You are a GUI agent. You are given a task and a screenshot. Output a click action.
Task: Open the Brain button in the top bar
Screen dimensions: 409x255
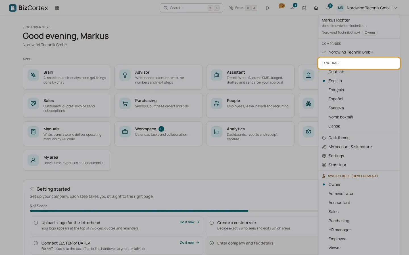coord(243,8)
